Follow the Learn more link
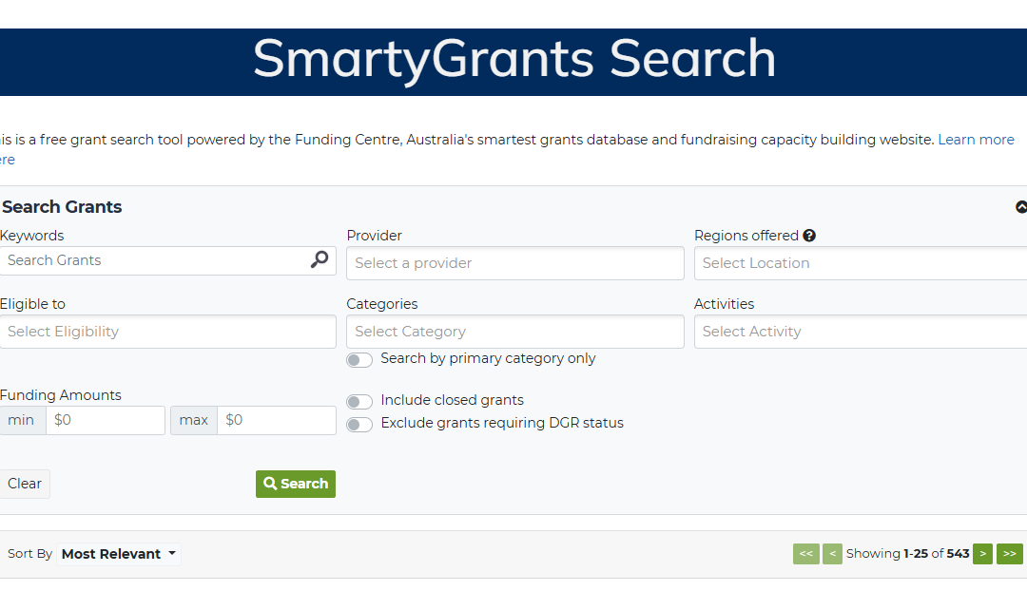 coord(976,140)
